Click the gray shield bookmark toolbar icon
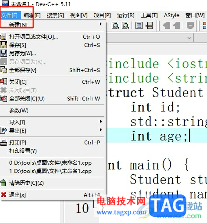 tap(190, 25)
